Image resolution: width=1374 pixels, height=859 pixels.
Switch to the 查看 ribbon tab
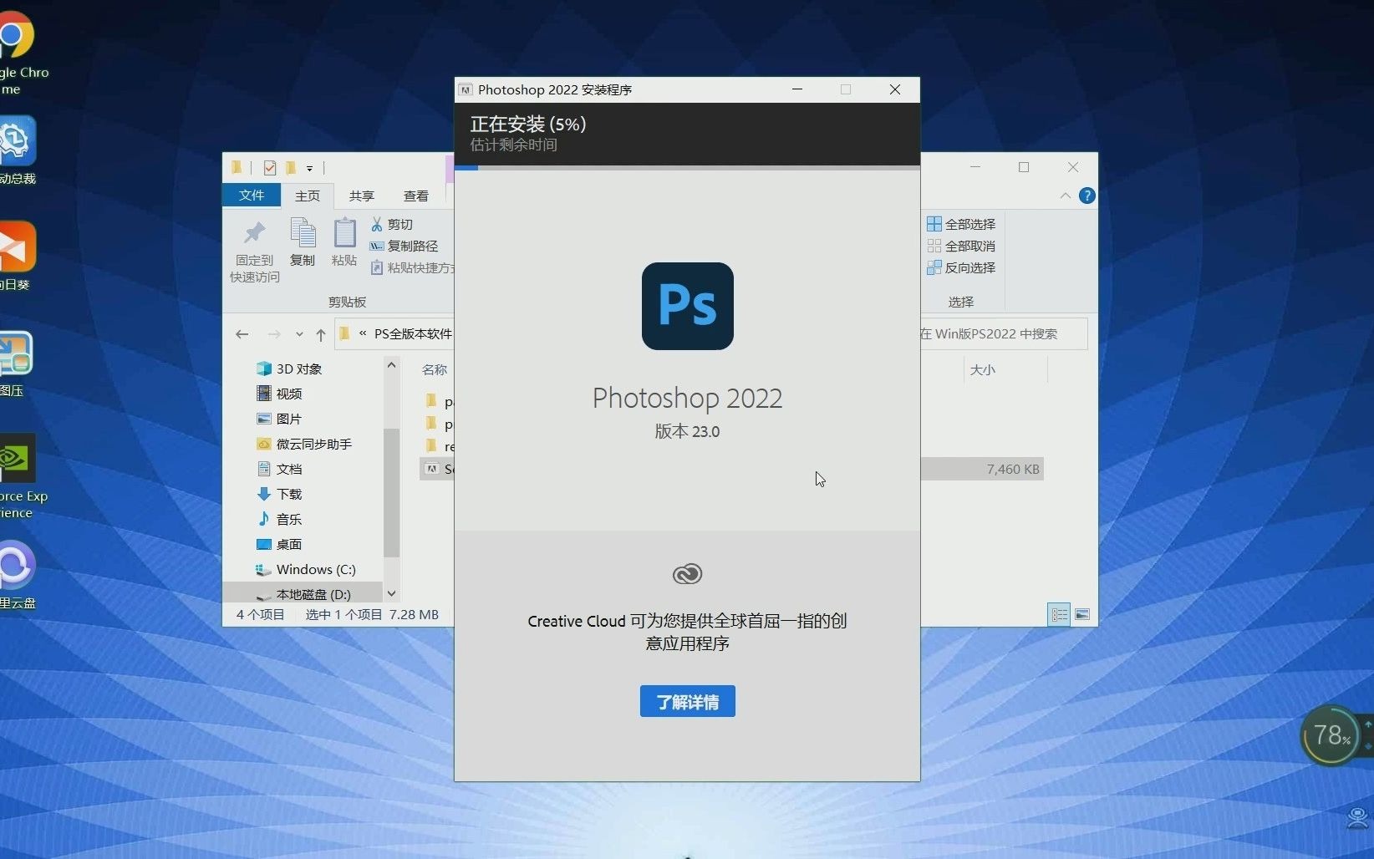(x=415, y=196)
